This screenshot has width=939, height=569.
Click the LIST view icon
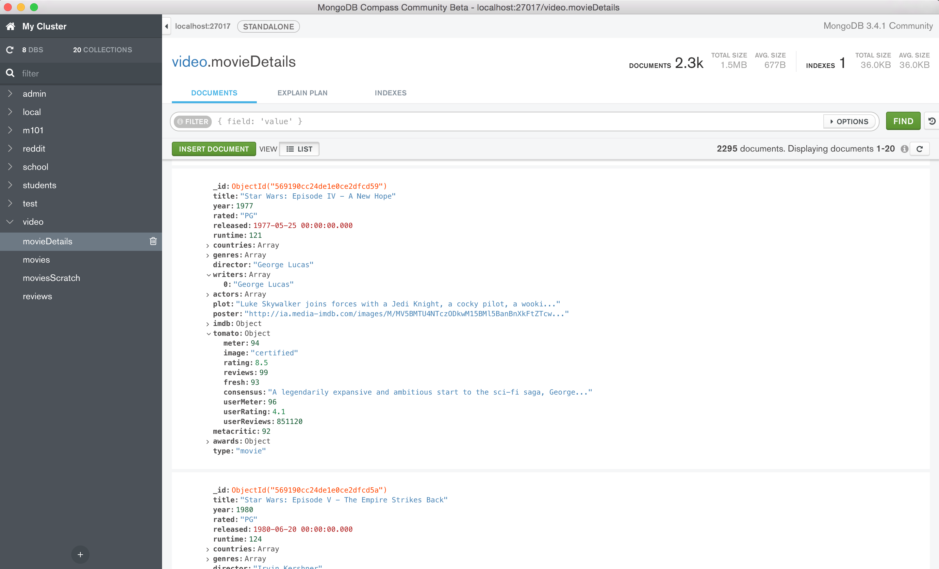[299, 149]
